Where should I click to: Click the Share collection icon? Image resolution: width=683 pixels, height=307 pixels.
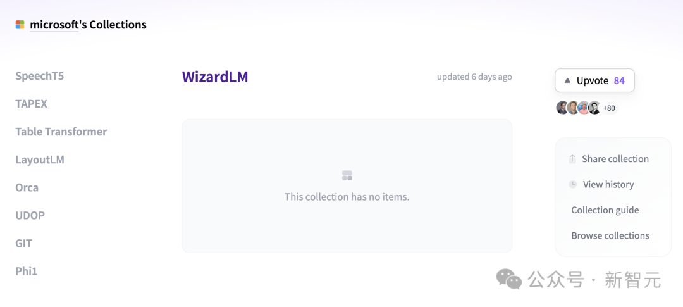[572, 159]
